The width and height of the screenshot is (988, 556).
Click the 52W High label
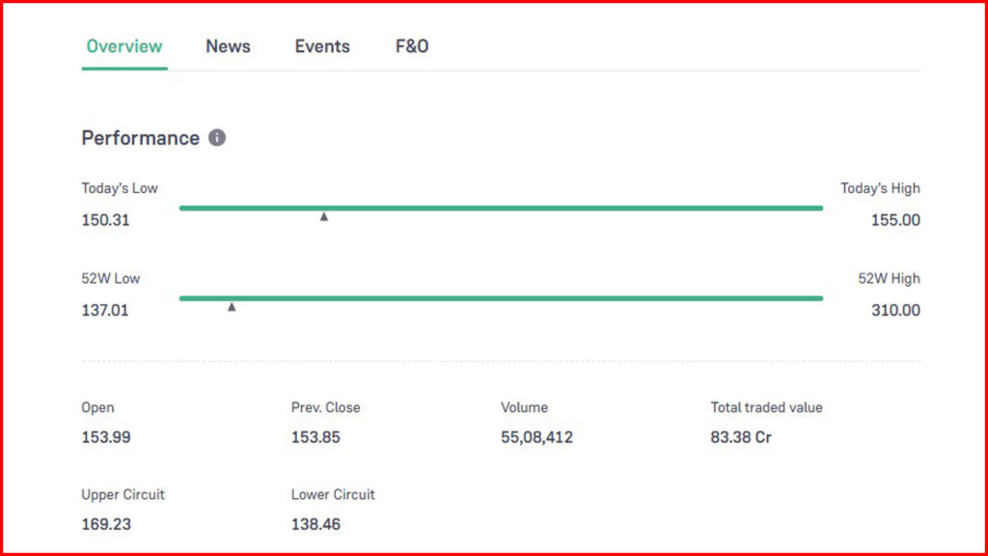(x=889, y=279)
